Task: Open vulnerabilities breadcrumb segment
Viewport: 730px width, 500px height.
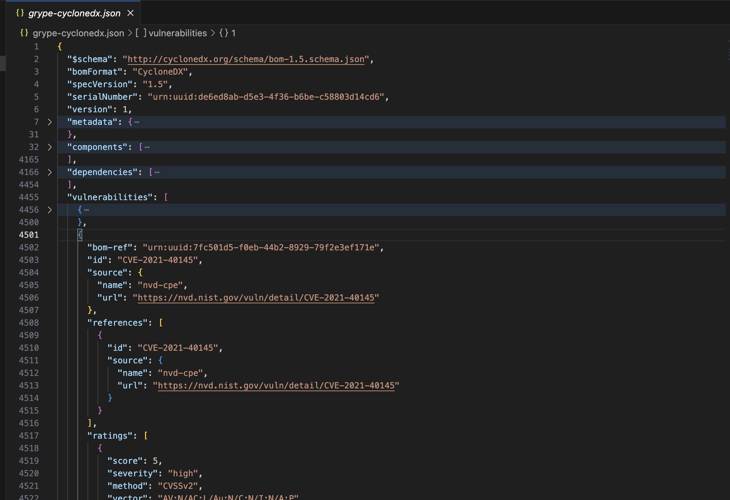Action: tap(177, 33)
